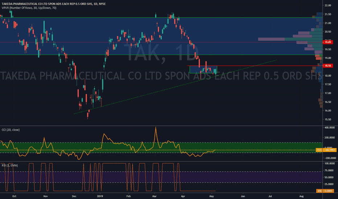Click the 19.00 price axis label
The width and height of the screenshot is (338, 199).
click(x=328, y=58)
